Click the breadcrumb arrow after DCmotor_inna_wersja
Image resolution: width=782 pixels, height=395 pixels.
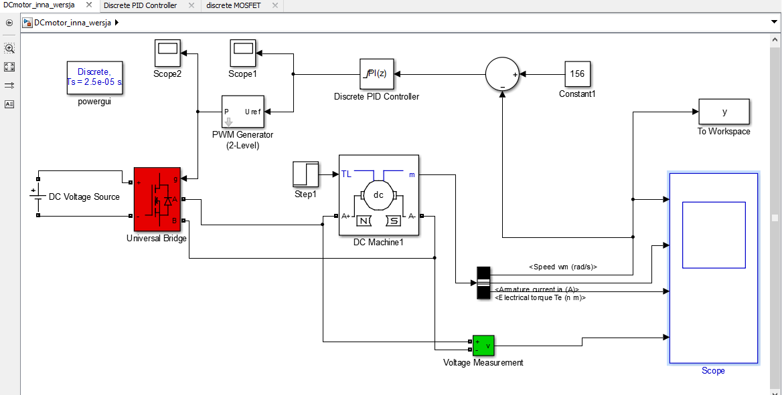pos(115,22)
